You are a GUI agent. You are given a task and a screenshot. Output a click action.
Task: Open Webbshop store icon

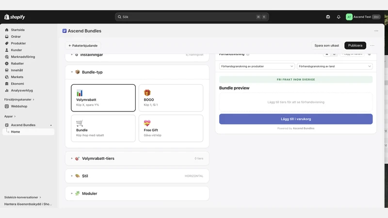click(7, 106)
